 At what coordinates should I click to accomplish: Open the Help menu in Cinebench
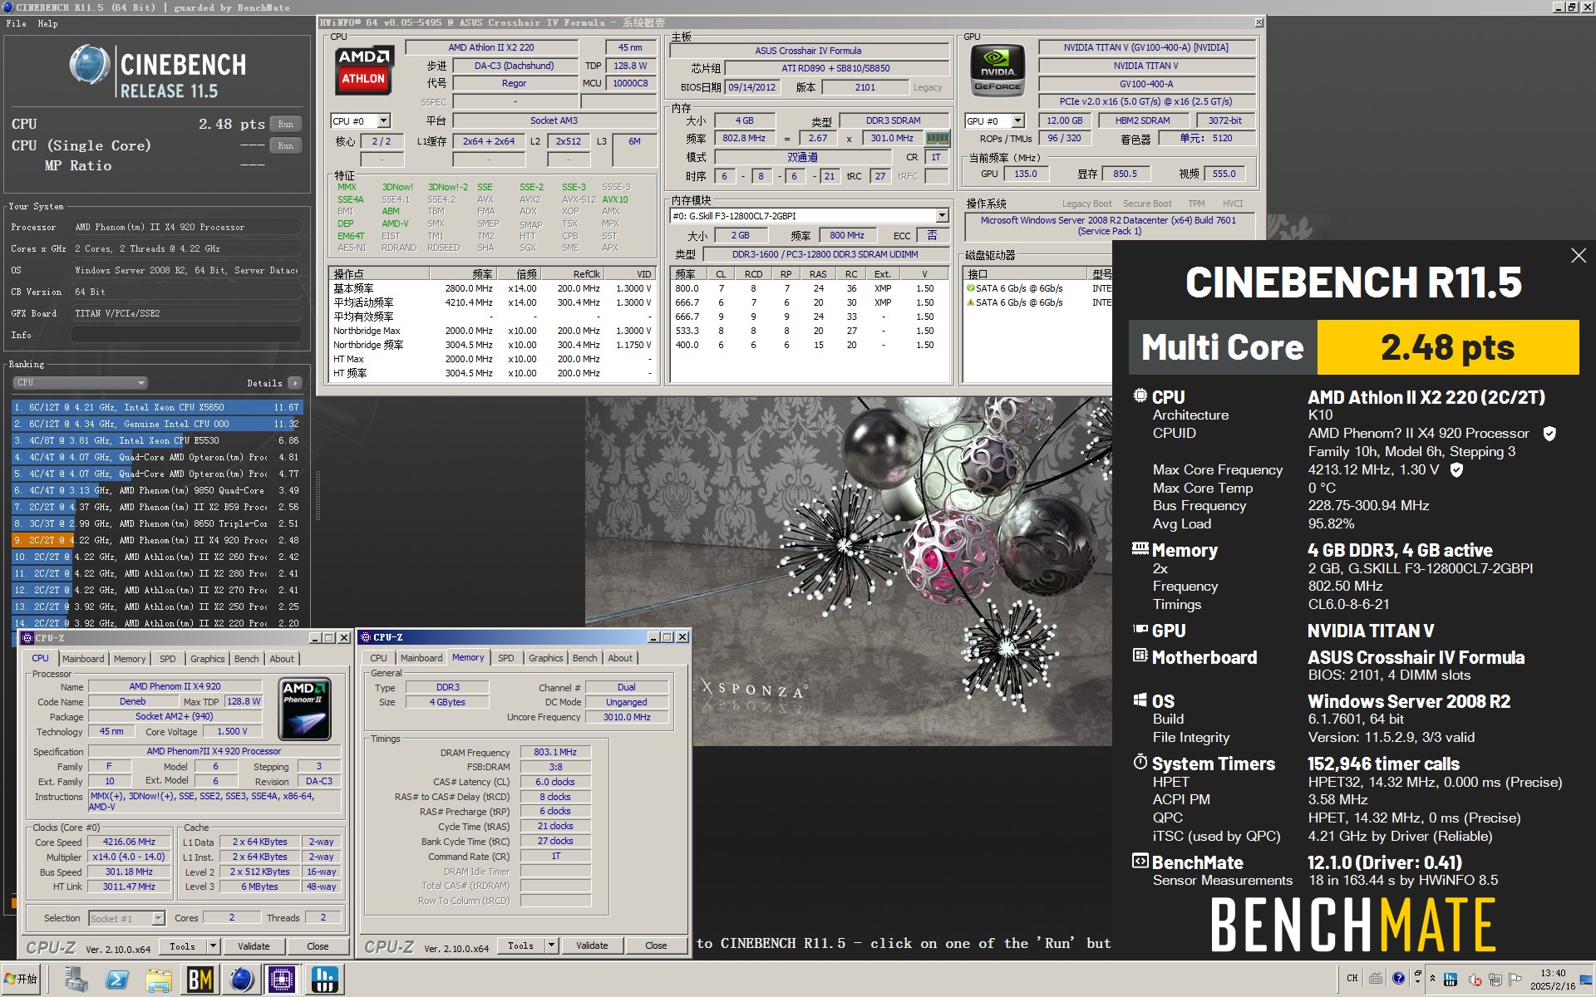click(47, 23)
